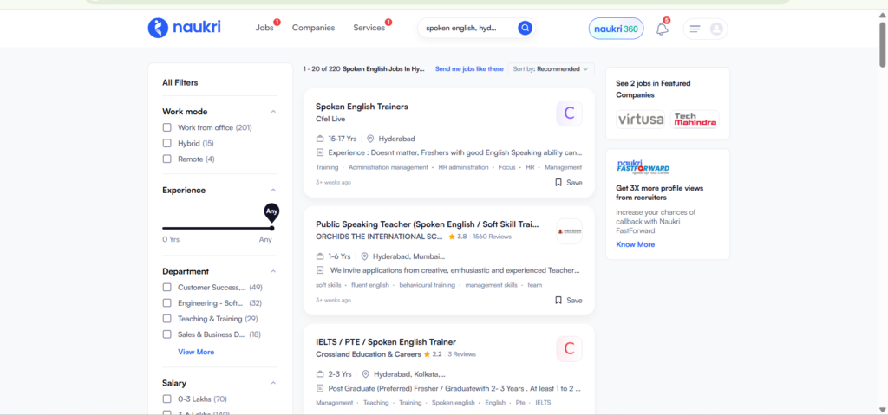
Task: Collapse the Salary filter section
Action: click(273, 383)
